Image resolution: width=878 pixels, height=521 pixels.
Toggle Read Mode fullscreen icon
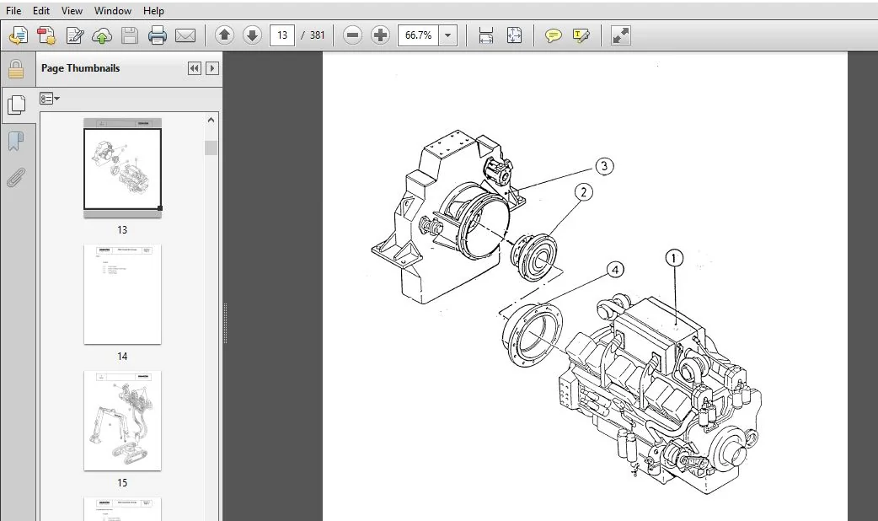pyautogui.click(x=620, y=35)
